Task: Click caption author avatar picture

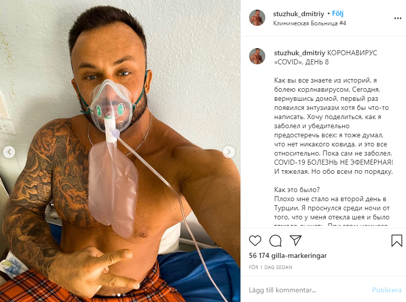Action: [257, 56]
